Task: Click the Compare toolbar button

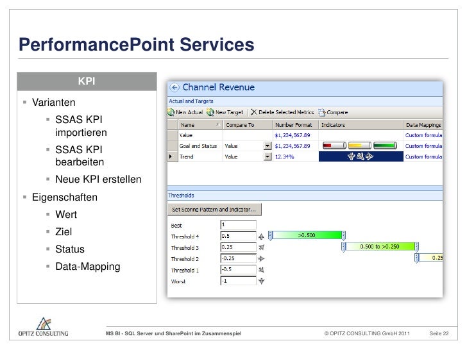Action: 334,113
